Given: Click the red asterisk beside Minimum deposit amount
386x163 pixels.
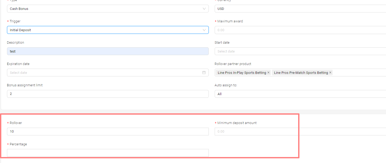Looking at the screenshot, I should click(x=215, y=123).
